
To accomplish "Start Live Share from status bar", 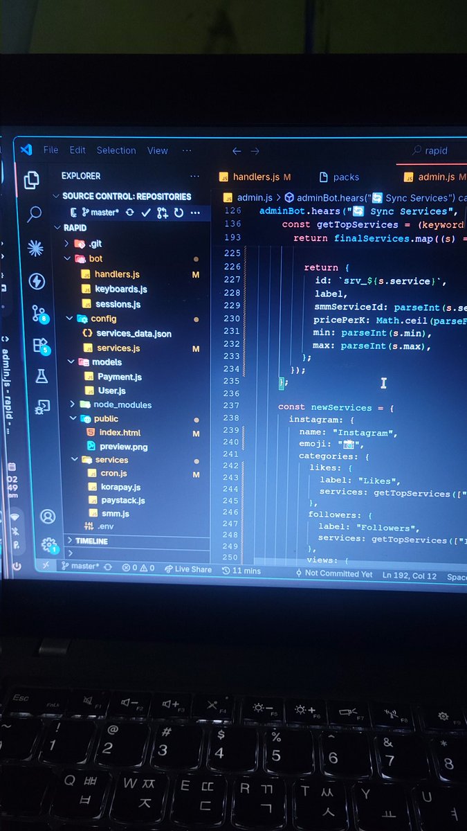I will (x=188, y=569).
